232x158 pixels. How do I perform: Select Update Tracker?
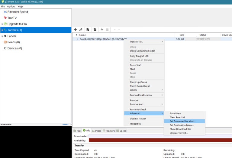(144, 119)
